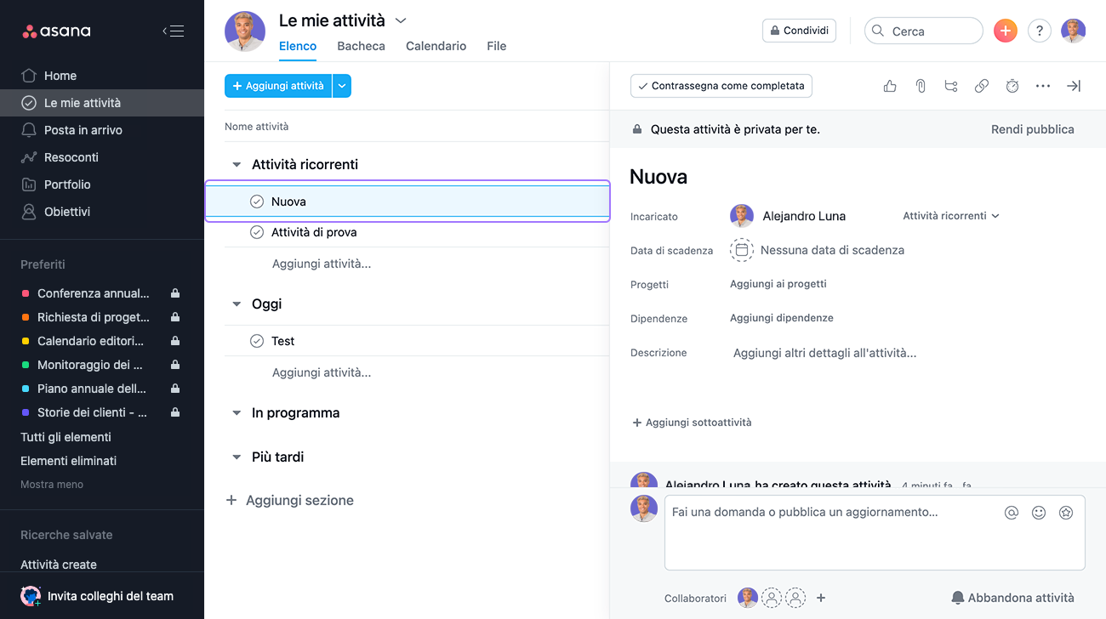Switch to the Elenco tab
Image resolution: width=1106 pixels, height=619 pixels.
(x=298, y=46)
